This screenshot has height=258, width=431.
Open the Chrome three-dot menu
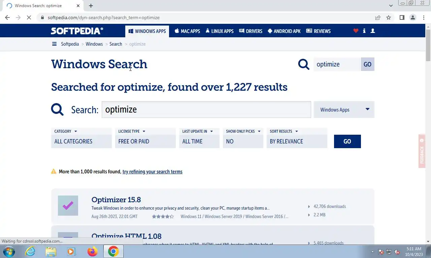[423, 17]
